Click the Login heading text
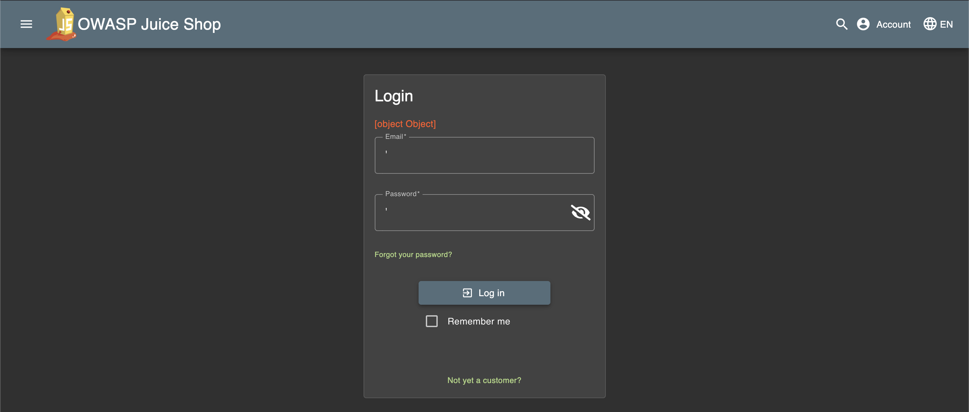The width and height of the screenshot is (969, 412). click(x=394, y=96)
